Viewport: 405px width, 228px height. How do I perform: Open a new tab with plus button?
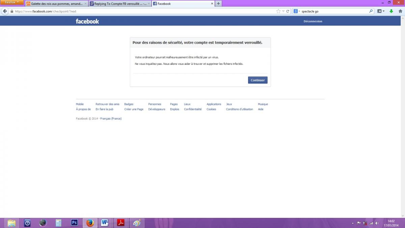click(x=218, y=3)
